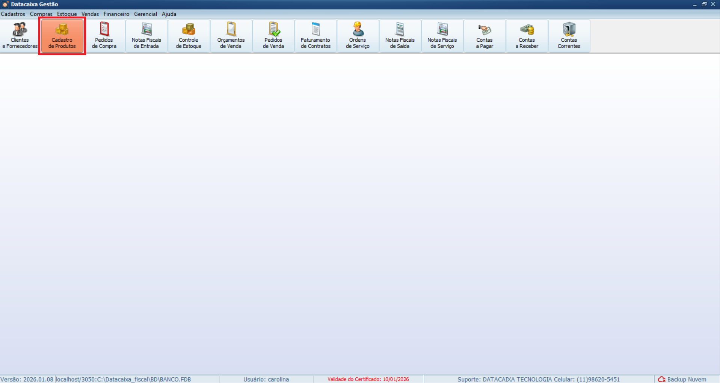The width and height of the screenshot is (720, 383).
Task: Click Faturamento de Contratos icon
Action: (x=315, y=36)
